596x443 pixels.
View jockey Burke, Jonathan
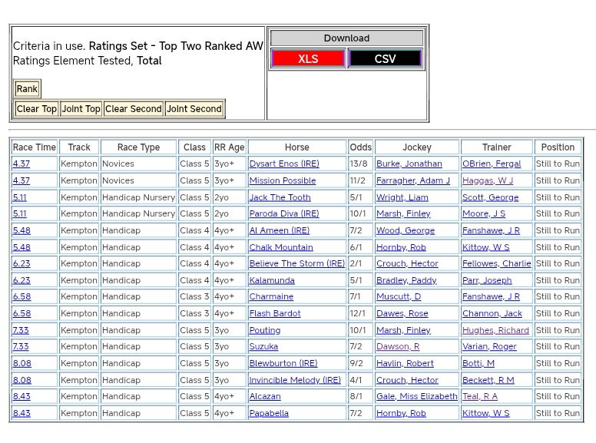tap(409, 164)
